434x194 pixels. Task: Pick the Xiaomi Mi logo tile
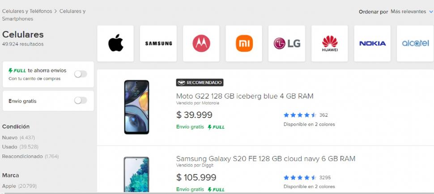(244, 43)
